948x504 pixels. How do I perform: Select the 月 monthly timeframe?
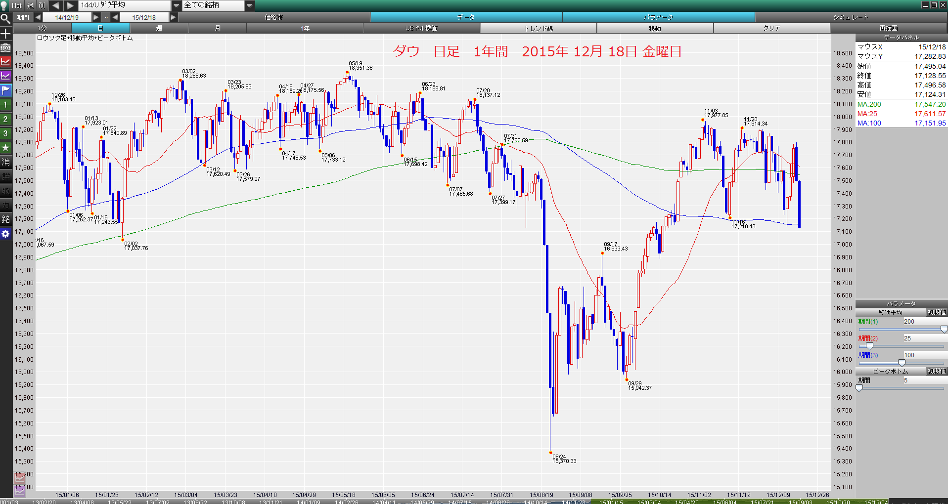[218, 28]
